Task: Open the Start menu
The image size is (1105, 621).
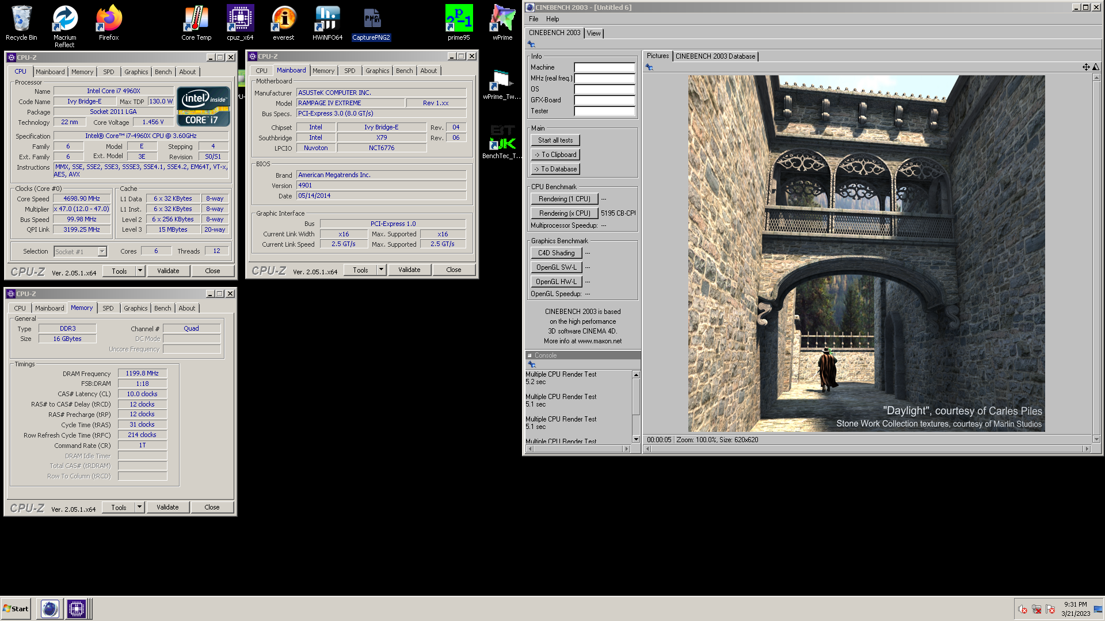Action: pyautogui.click(x=16, y=608)
